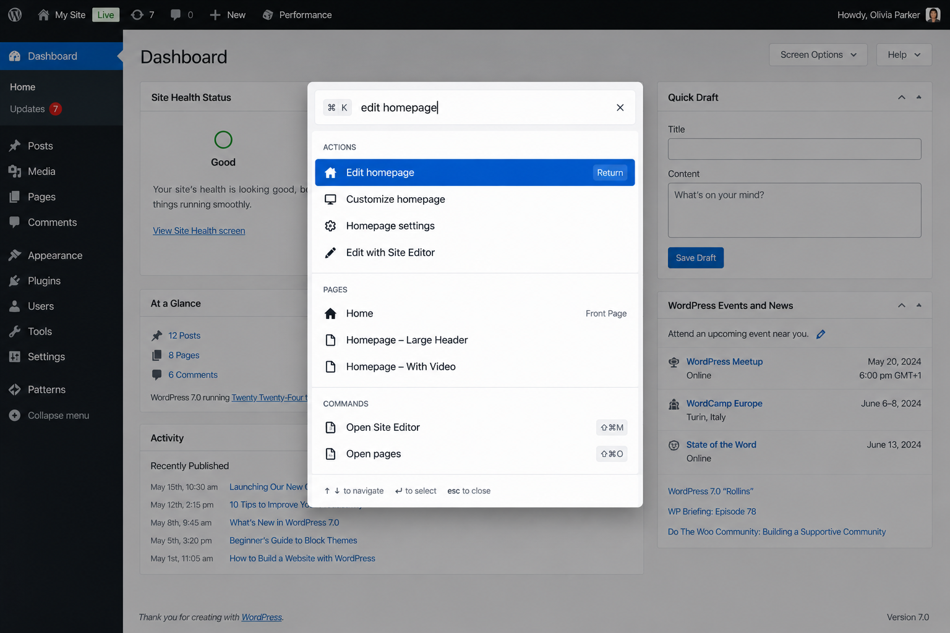950x633 pixels.
Task: Collapse WordPress Events and News panel triangle
Action: 919,305
